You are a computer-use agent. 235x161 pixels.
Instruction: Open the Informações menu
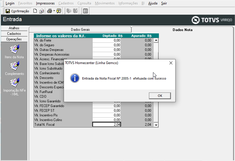click(128, 3)
